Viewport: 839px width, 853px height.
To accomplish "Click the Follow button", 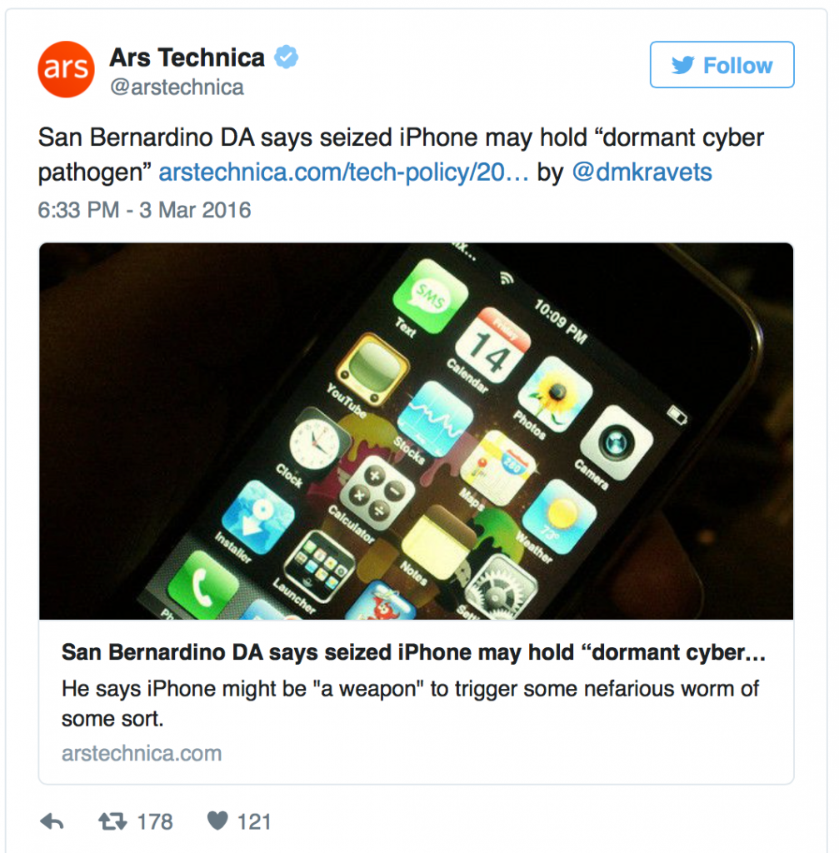I will [x=722, y=65].
